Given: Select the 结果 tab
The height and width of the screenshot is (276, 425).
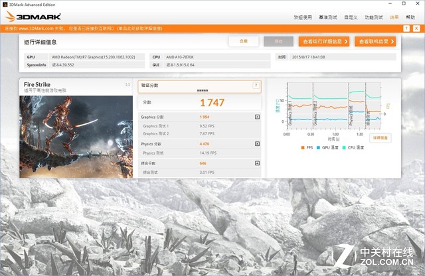Looking at the screenshot, I should coord(394,17).
